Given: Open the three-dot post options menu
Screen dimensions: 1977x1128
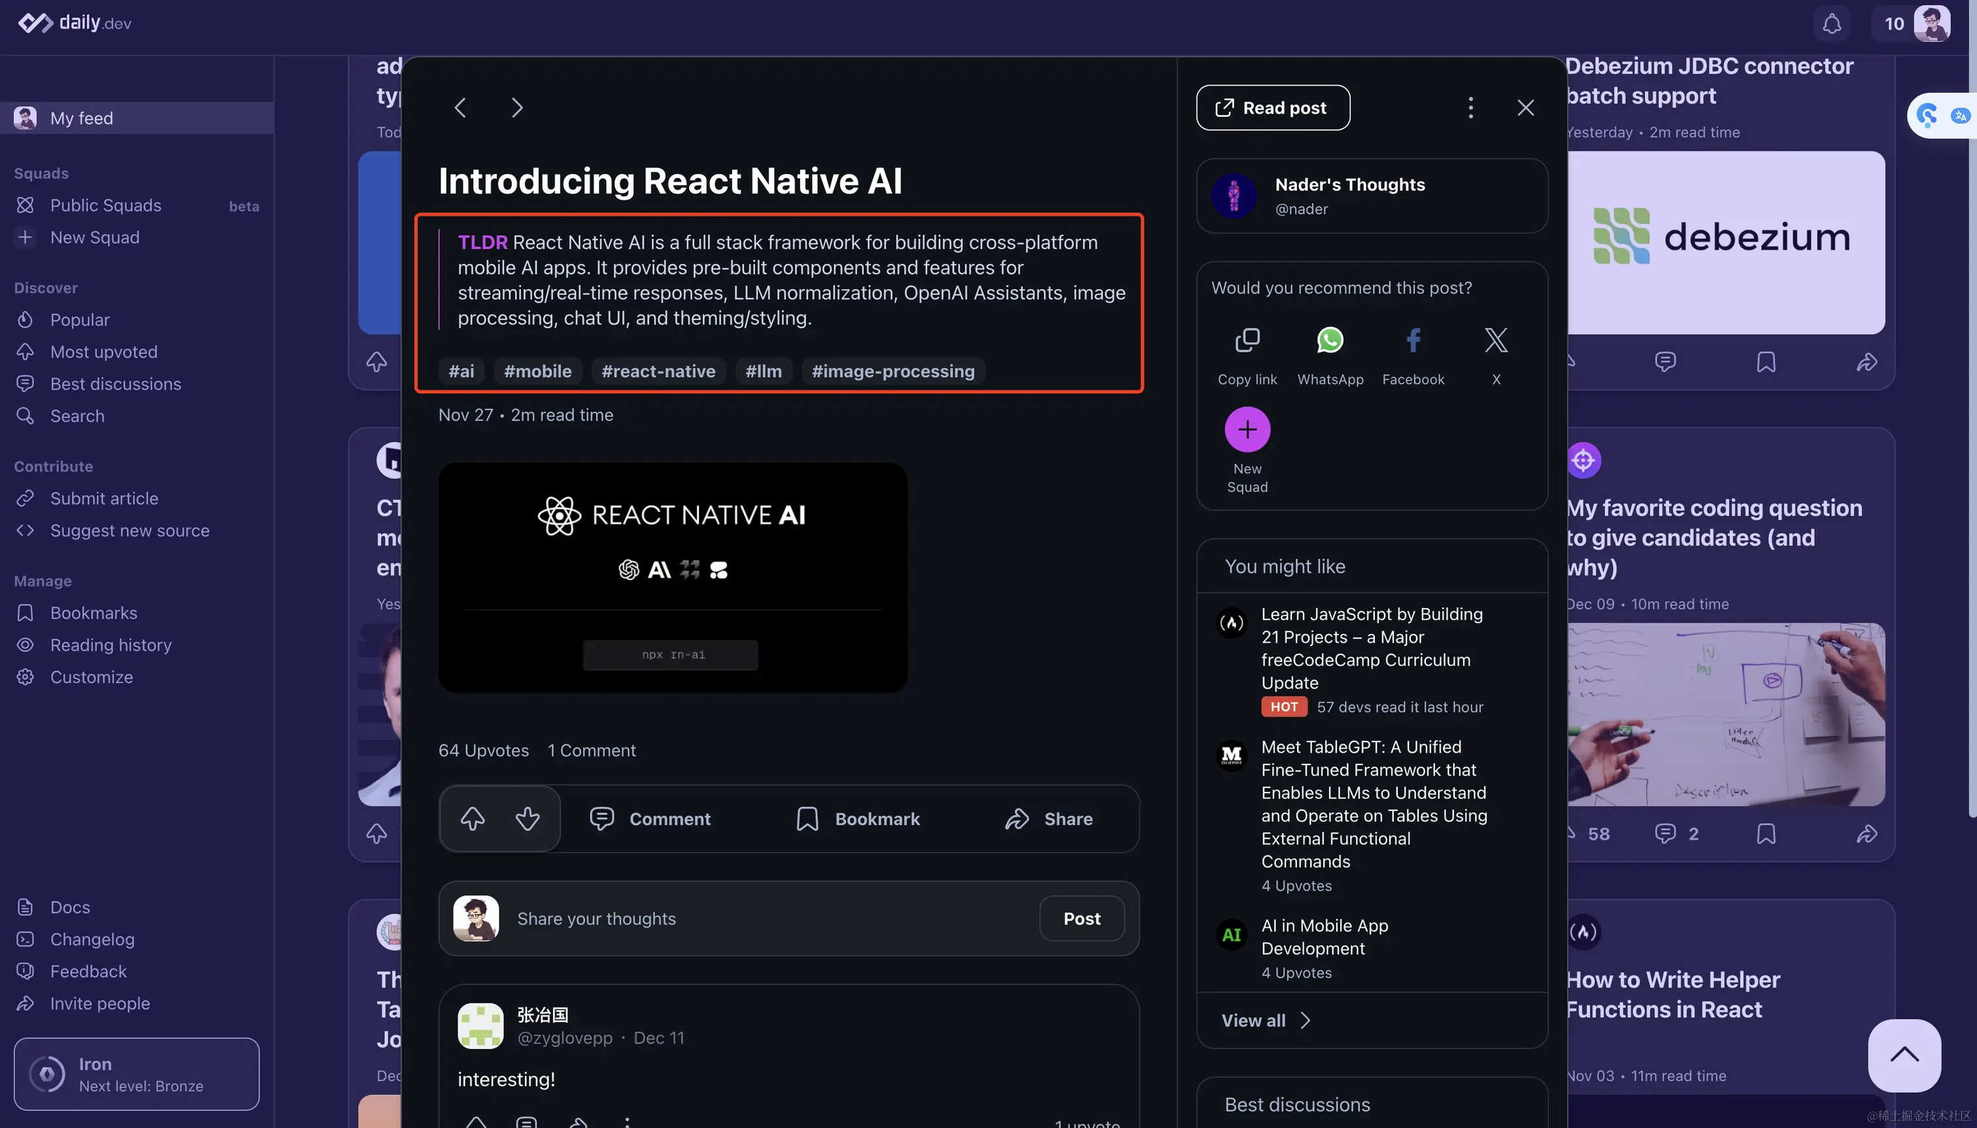Looking at the screenshot, I should 1470,108.
